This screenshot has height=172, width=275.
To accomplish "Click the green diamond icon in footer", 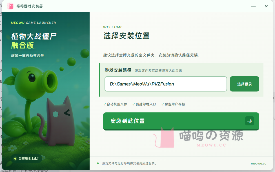I will pos(98,163).
